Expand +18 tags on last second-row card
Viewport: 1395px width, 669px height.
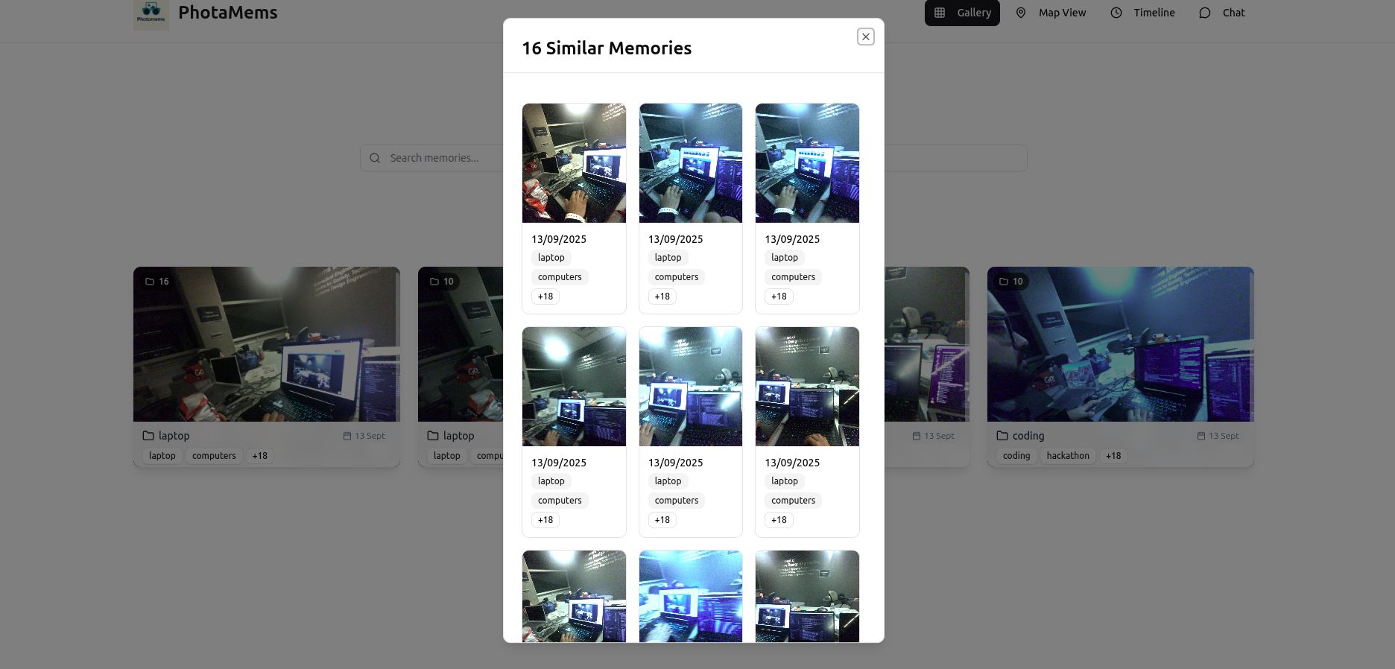779,520
